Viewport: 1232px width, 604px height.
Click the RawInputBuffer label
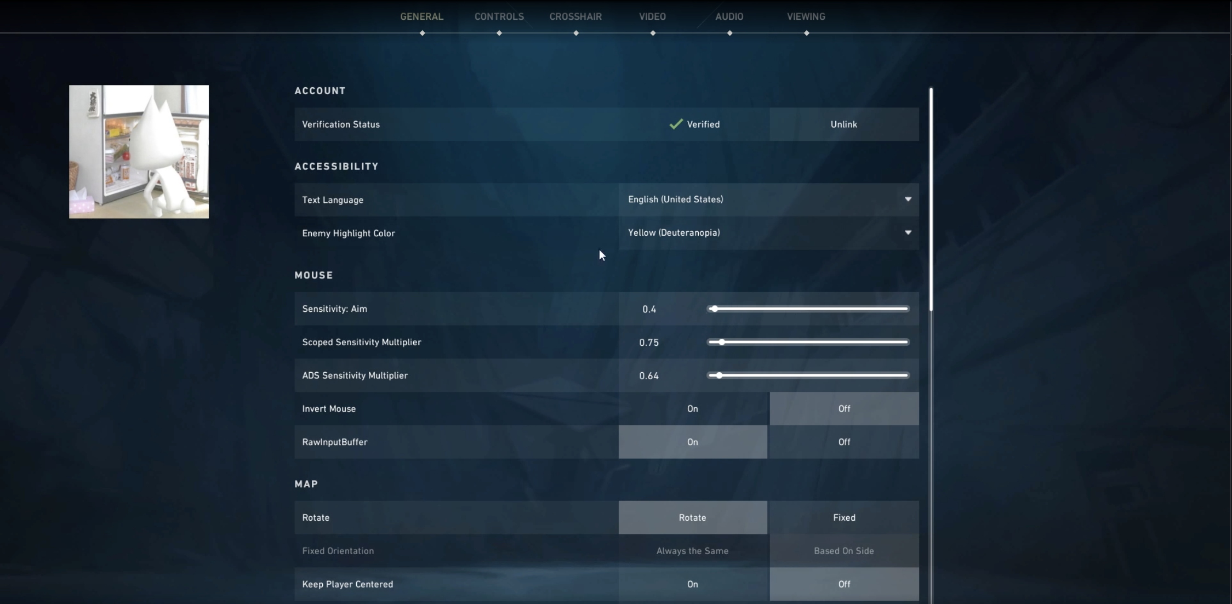[335, 442]
